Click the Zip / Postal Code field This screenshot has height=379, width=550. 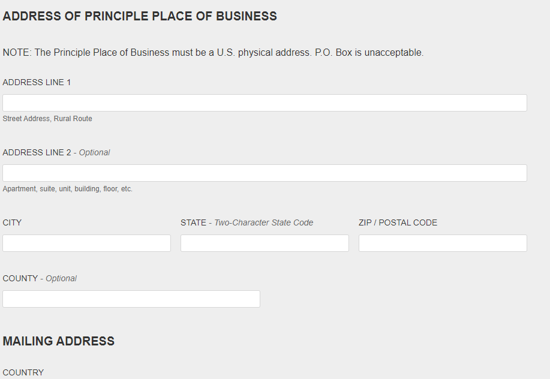click(443, 243)
